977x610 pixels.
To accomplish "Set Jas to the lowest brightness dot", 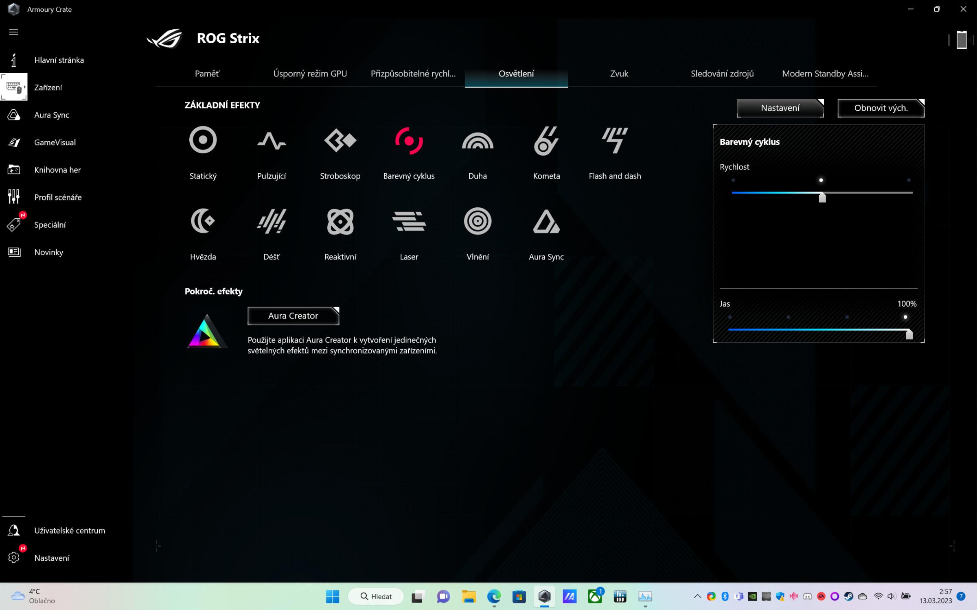I will click(x=730, y=317).
